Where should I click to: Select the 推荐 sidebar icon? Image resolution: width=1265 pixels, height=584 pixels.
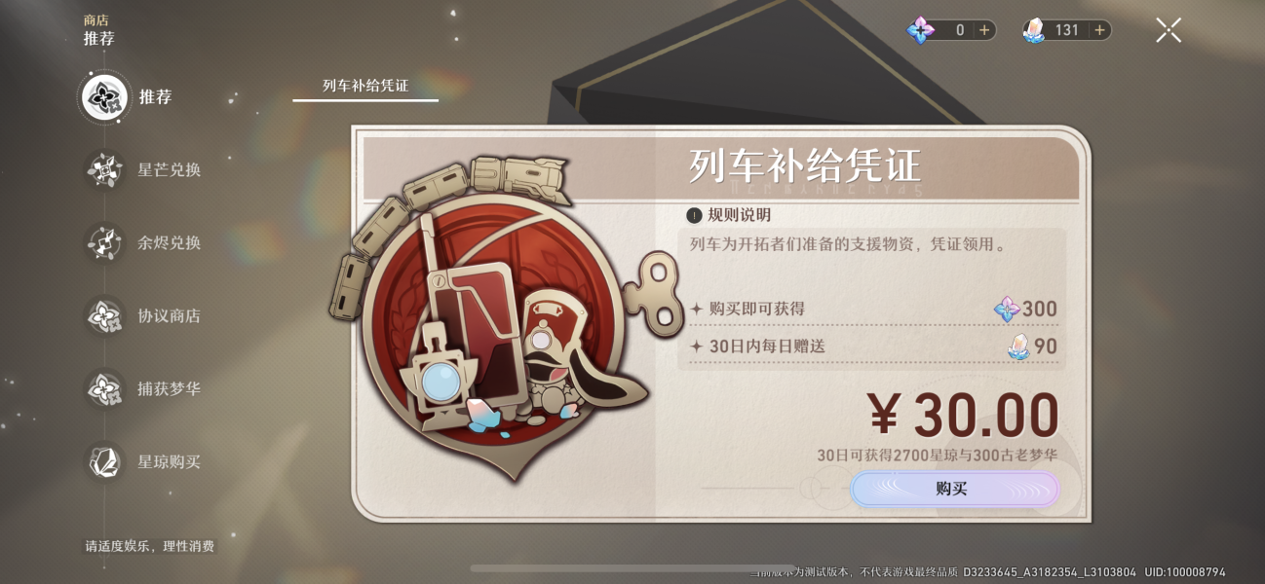click(x=105, y=97)
